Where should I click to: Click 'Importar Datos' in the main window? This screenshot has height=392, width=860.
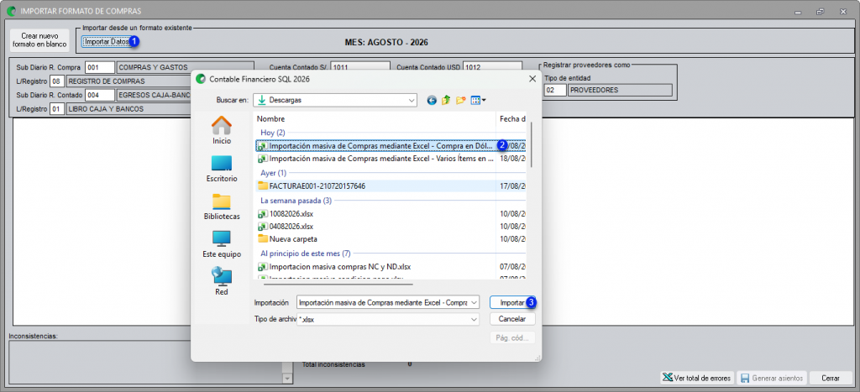pyautogui.click(x=107, y=42)
